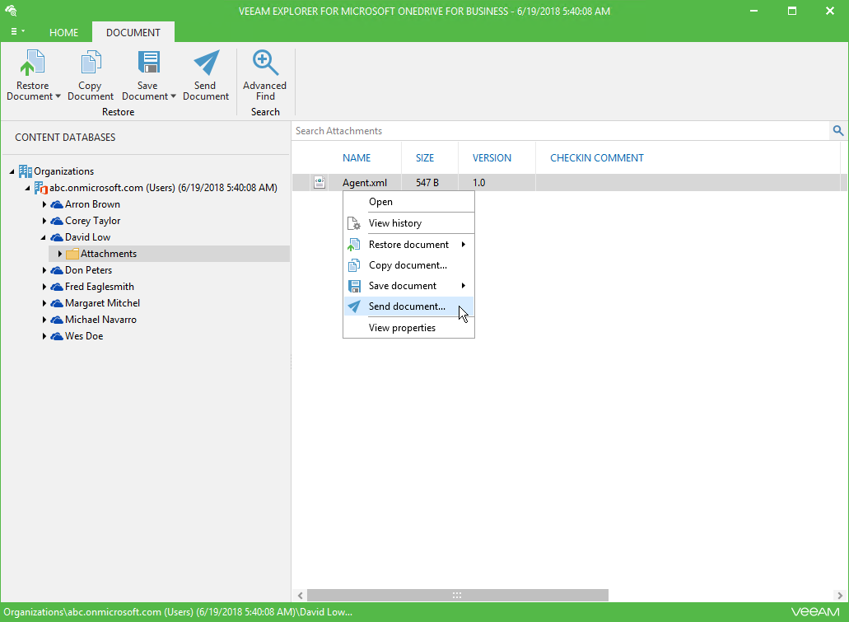Expand the Margaret Mitchel node
Image resolution: width=849 pixels, height=622 pixels.
click(44, 303)
